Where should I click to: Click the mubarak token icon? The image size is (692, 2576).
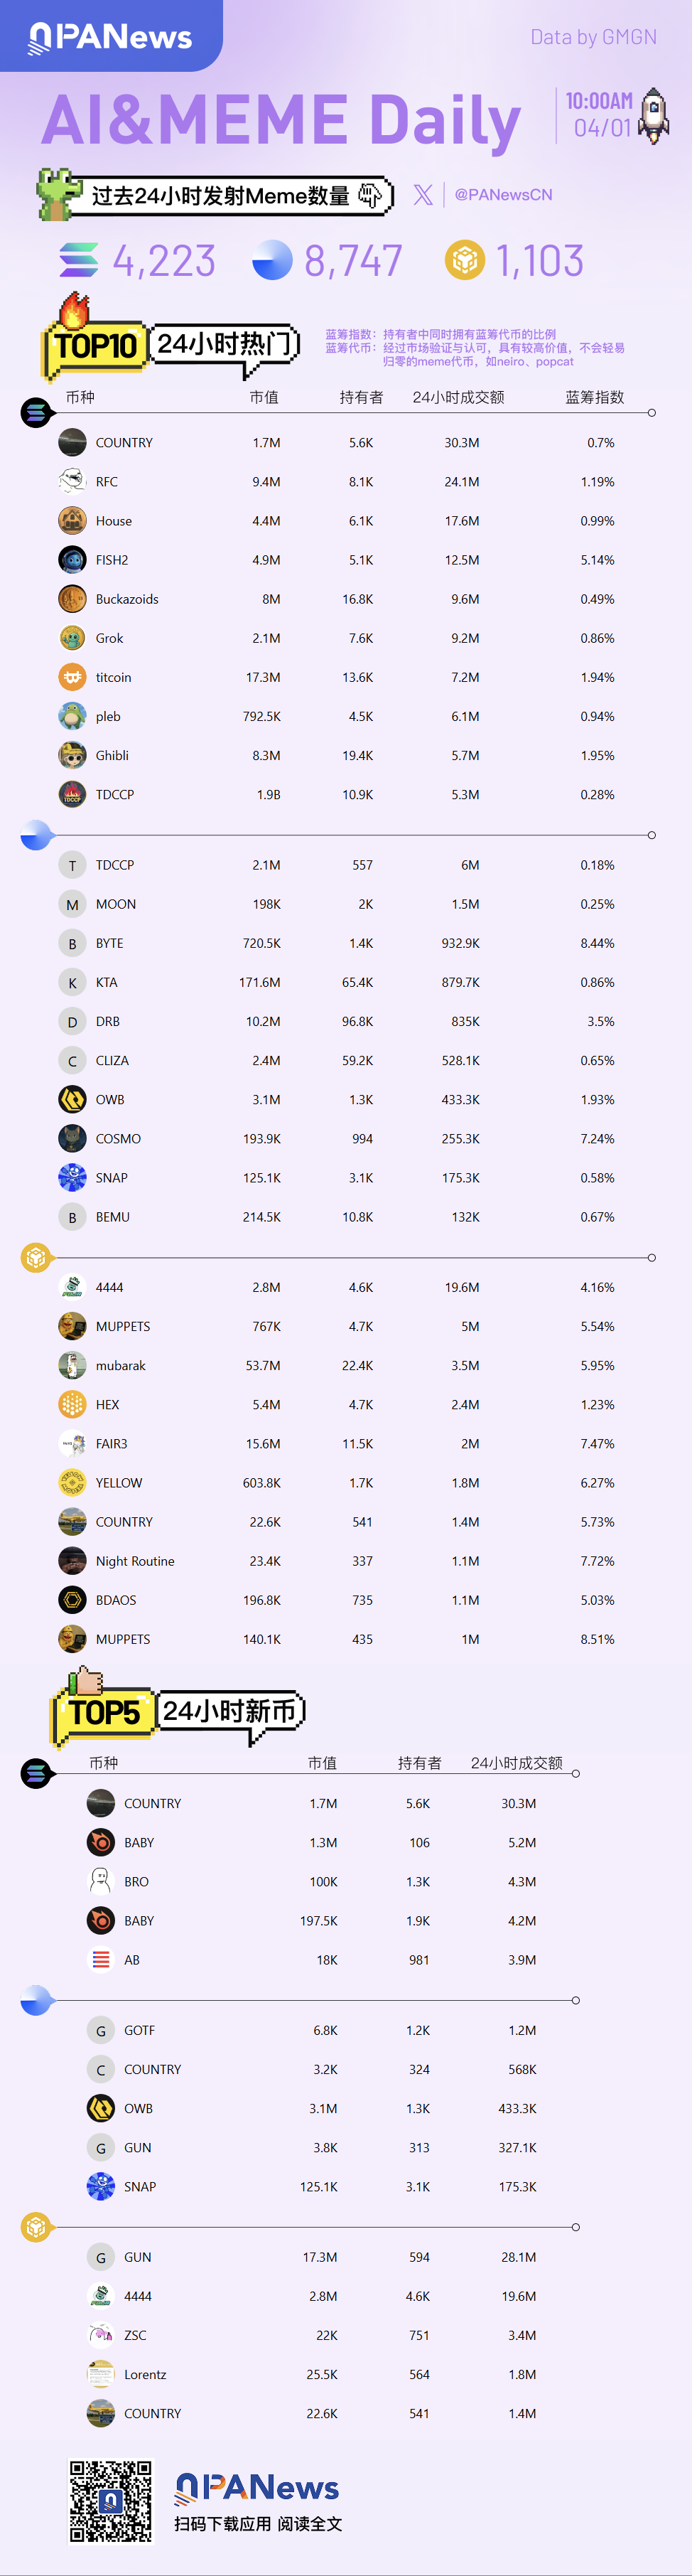click(x=72, y=1365)
